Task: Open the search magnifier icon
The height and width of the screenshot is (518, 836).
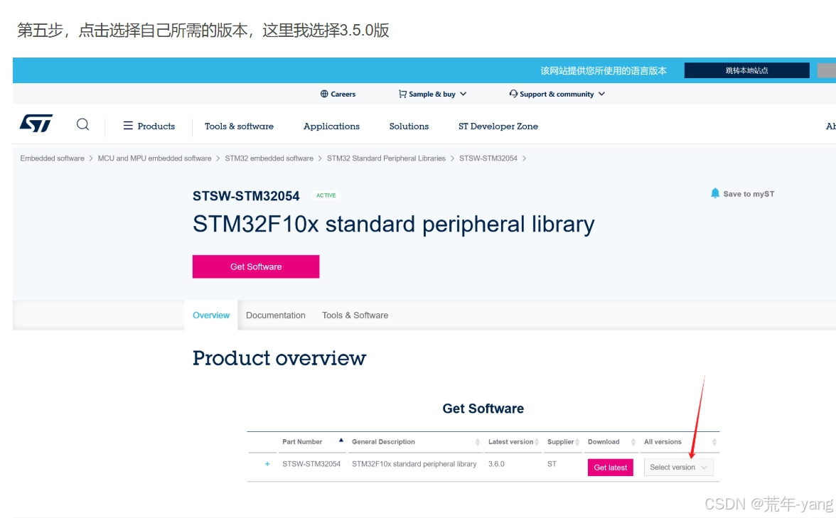Action: pyautogui.click(x=82, y=125)
